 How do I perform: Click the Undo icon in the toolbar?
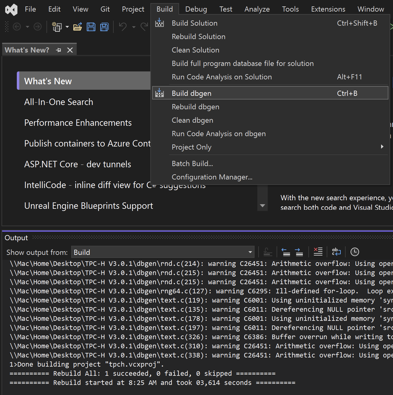pos(123,27)
